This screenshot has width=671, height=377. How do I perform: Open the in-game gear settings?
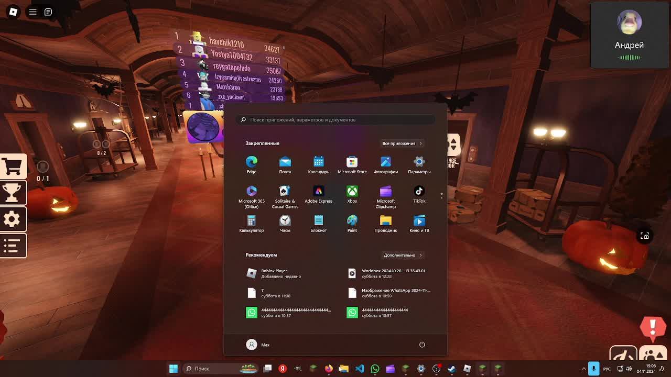point(13,219)
